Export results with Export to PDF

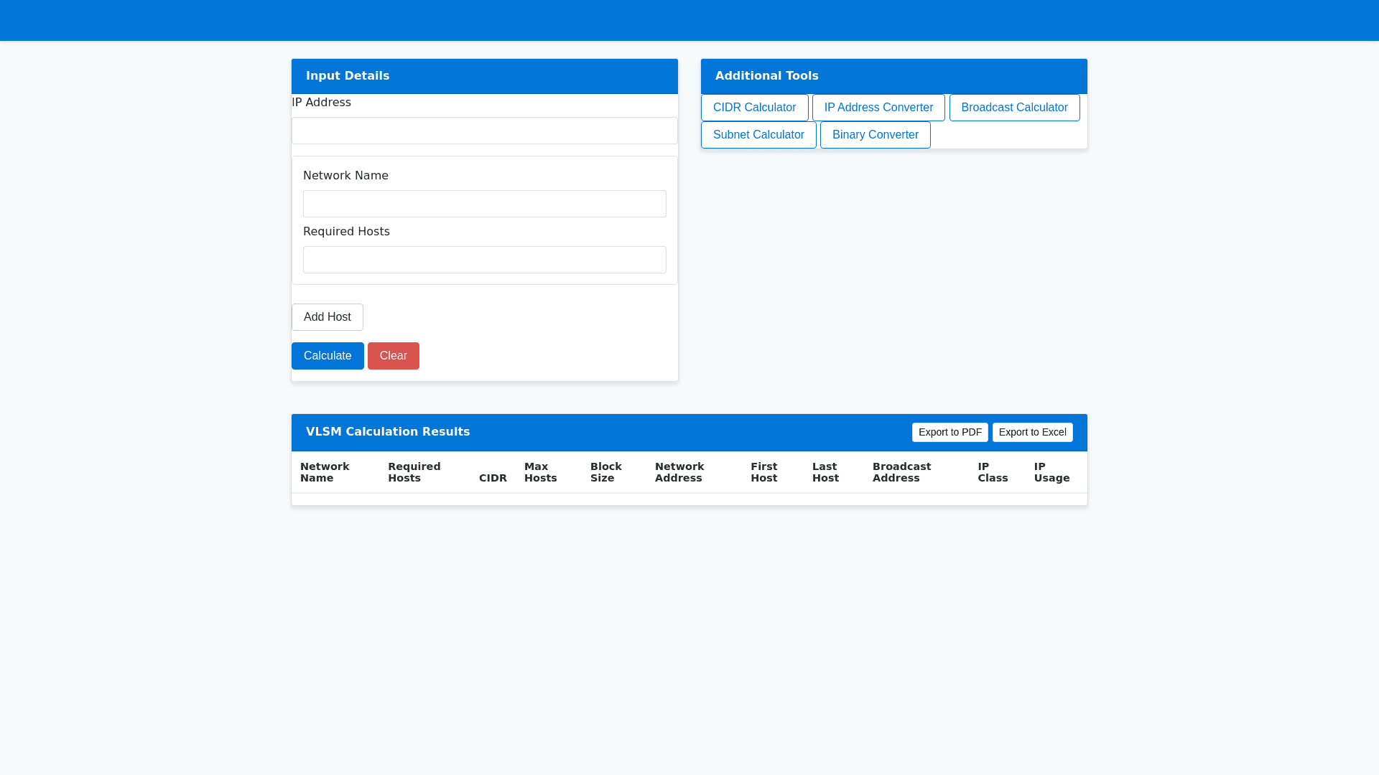949,432
